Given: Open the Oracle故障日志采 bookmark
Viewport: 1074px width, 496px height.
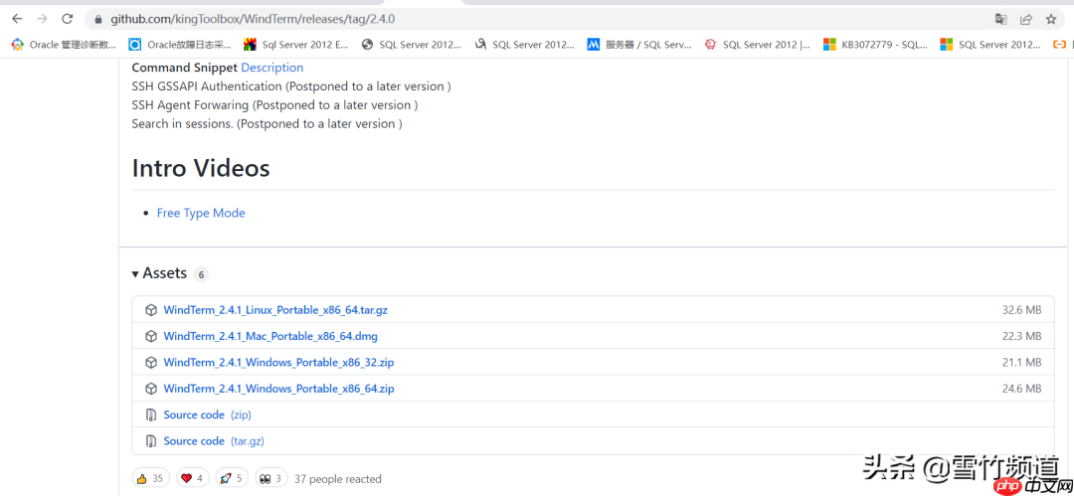Looking at the screenshot, I should coord(181,45).
